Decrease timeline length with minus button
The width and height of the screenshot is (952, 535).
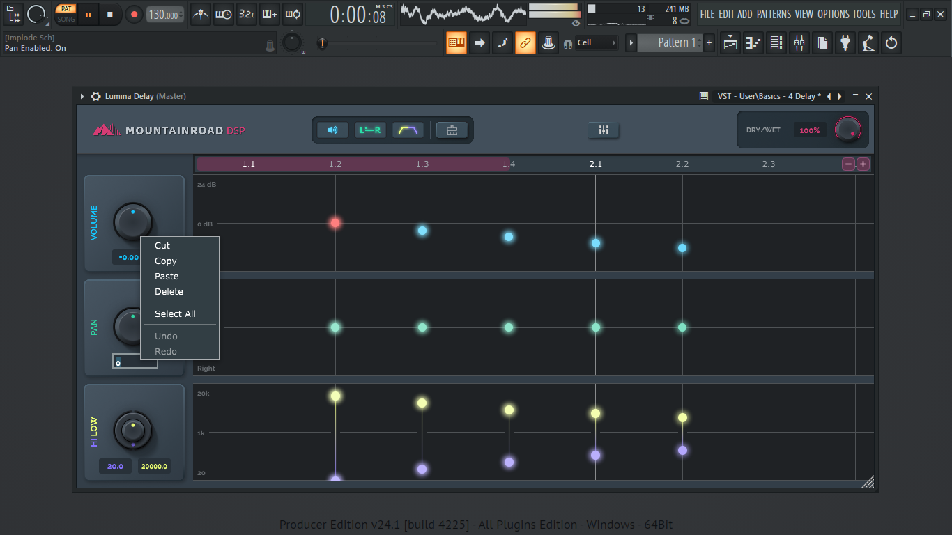coord(848,164)
